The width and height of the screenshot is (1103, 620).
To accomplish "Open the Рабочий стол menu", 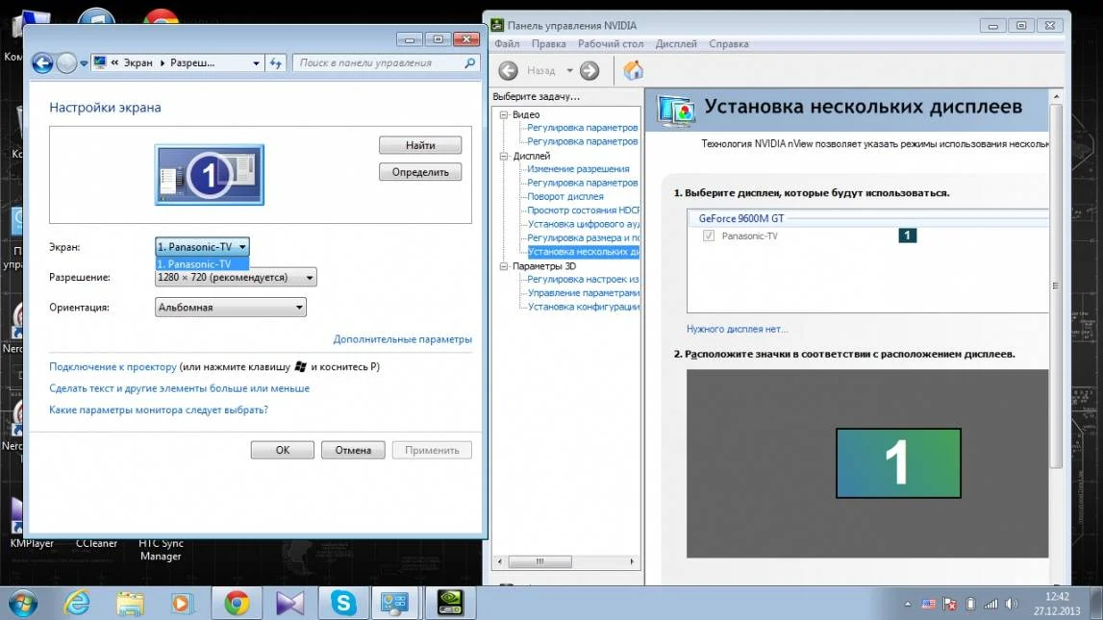I will tap(611, 43).
